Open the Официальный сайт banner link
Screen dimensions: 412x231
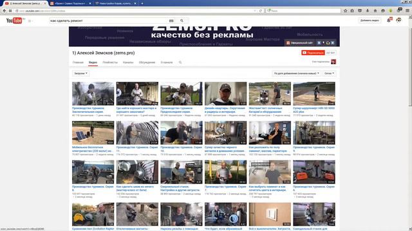[300, 43]
